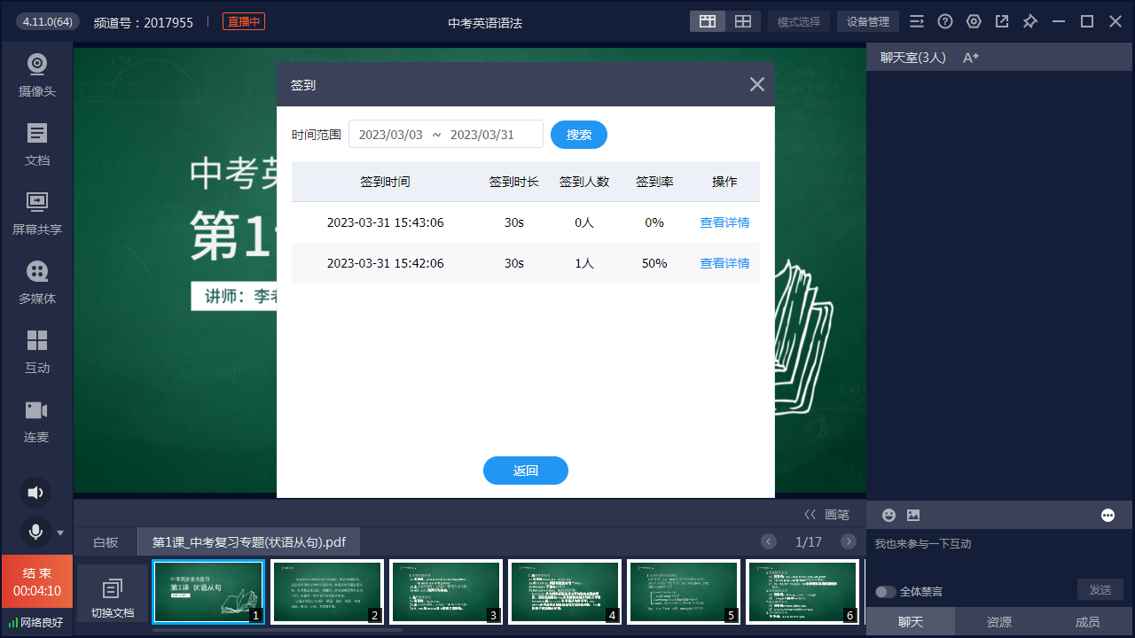This screenshot has width=1135, height=638.
Task: Start 屏幕共享 screen sharing
Action: (36, 213)
